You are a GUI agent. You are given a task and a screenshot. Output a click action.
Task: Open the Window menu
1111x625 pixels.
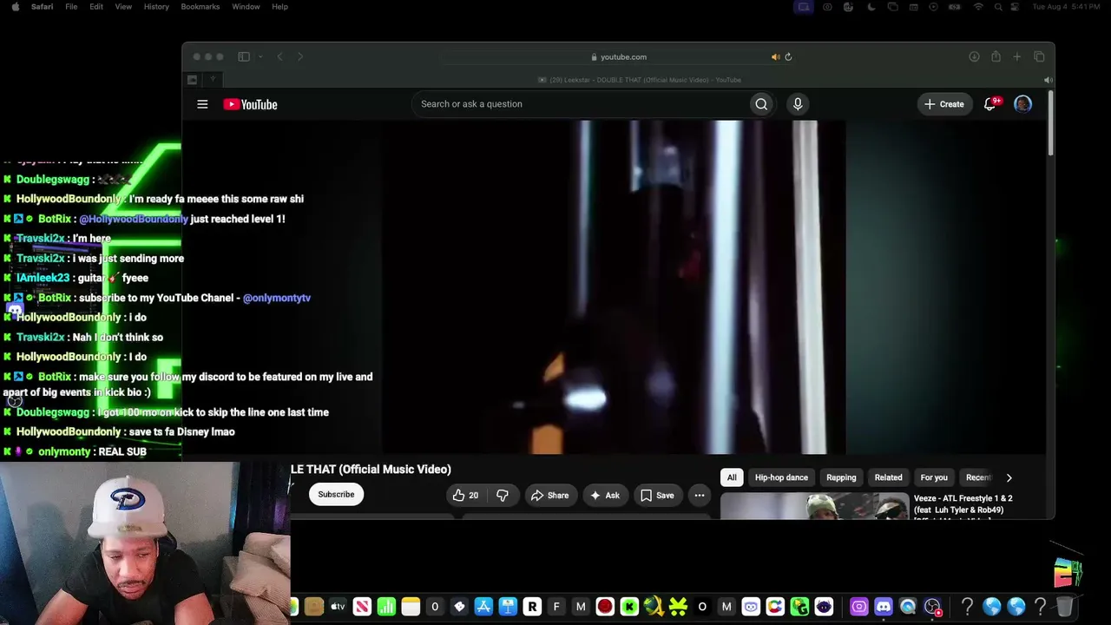(x=246, y=7)
